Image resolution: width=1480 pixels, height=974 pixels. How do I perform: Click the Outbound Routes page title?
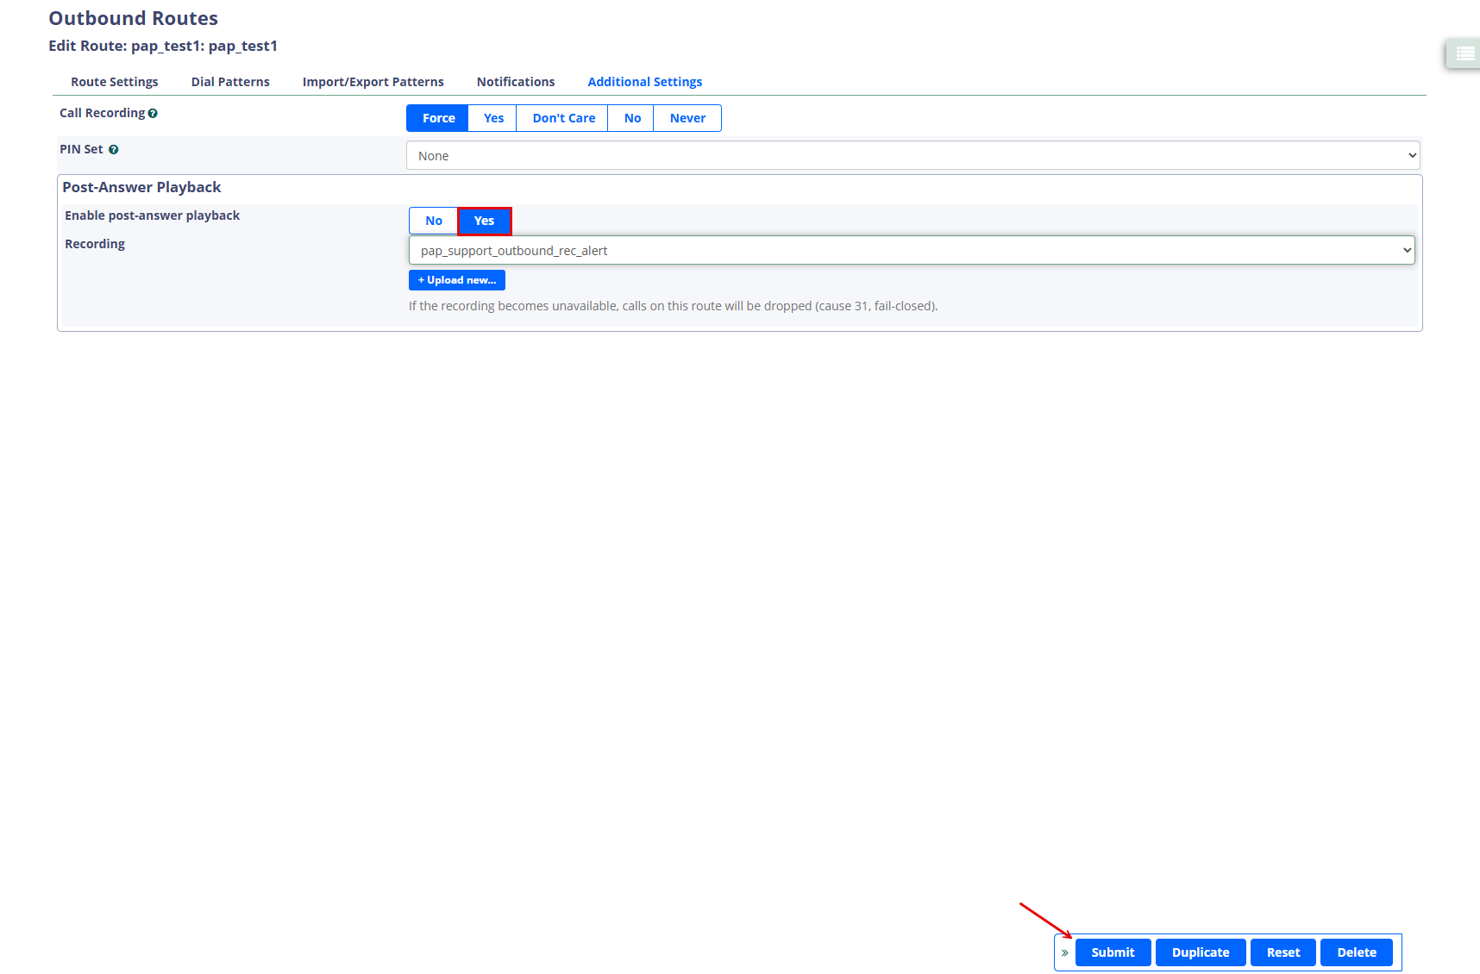pyautogui.click(x=133, y=18)
